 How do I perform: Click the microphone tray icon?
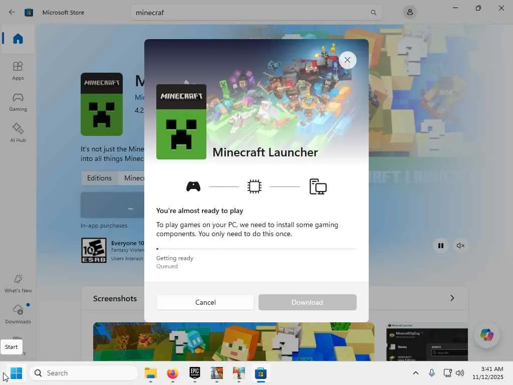[432, 373]
